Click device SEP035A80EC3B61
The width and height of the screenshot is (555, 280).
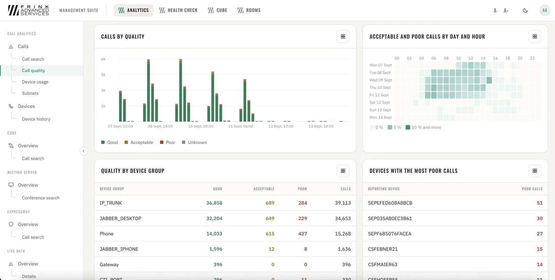coord(390,218)
